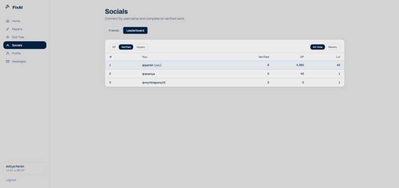Click the @mylittlepony23 username
This screenshot has height=188, width=399.
[x=153, y=82]
